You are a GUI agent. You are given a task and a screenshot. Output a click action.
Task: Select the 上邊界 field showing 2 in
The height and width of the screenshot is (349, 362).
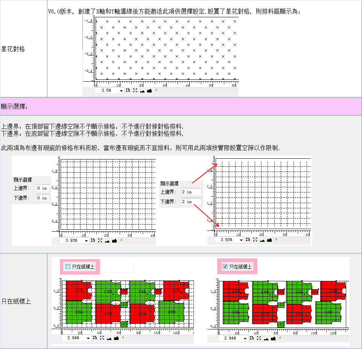(191, 192)
